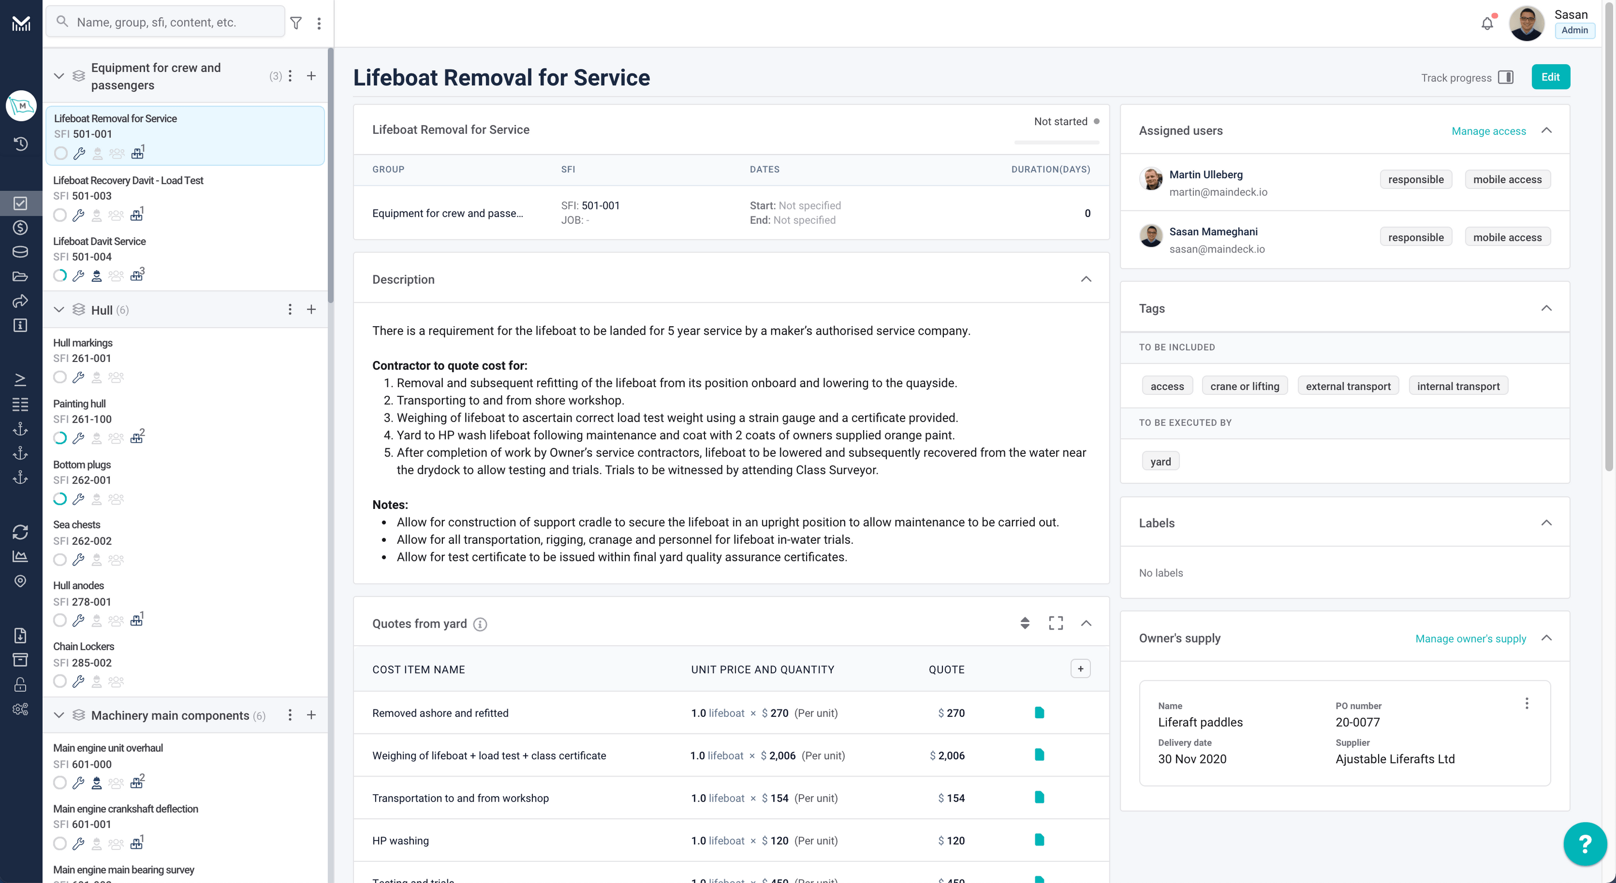The height and width of the screenshot is (883, 1616).
Task: Open three-dot menu for Machinery main components
Action: click(x=290, y=715)
